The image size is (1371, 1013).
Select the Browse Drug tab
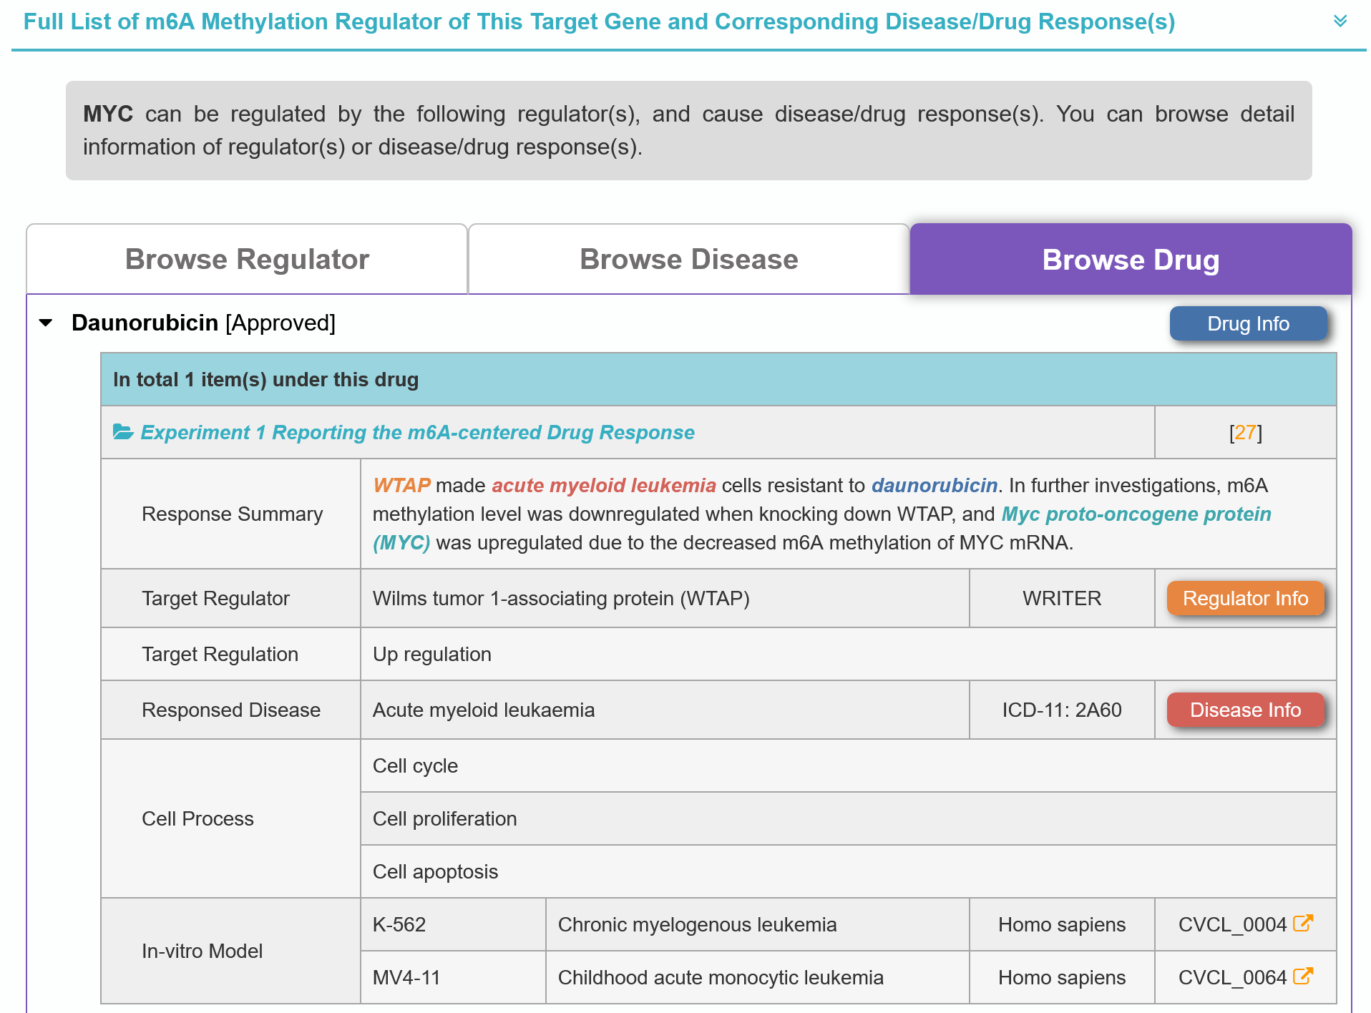pyautogui.click(x=1130, y=260)
